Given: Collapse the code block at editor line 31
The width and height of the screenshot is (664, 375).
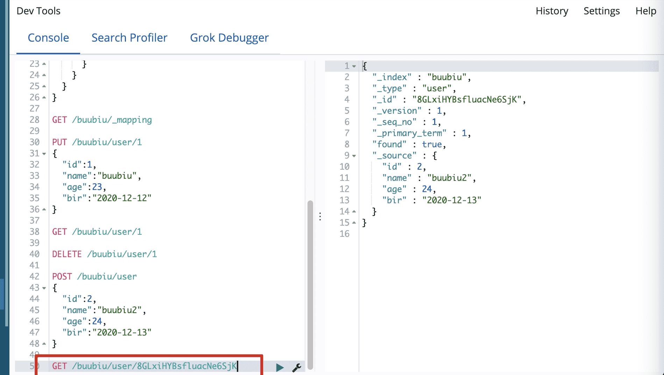Looking at the screenshot, I should pyautogui.click(x=44, y=154).
